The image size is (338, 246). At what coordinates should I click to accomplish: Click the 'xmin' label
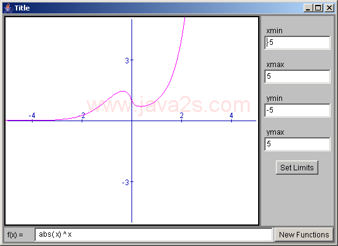pyautogui.click(x=274, y=31)
